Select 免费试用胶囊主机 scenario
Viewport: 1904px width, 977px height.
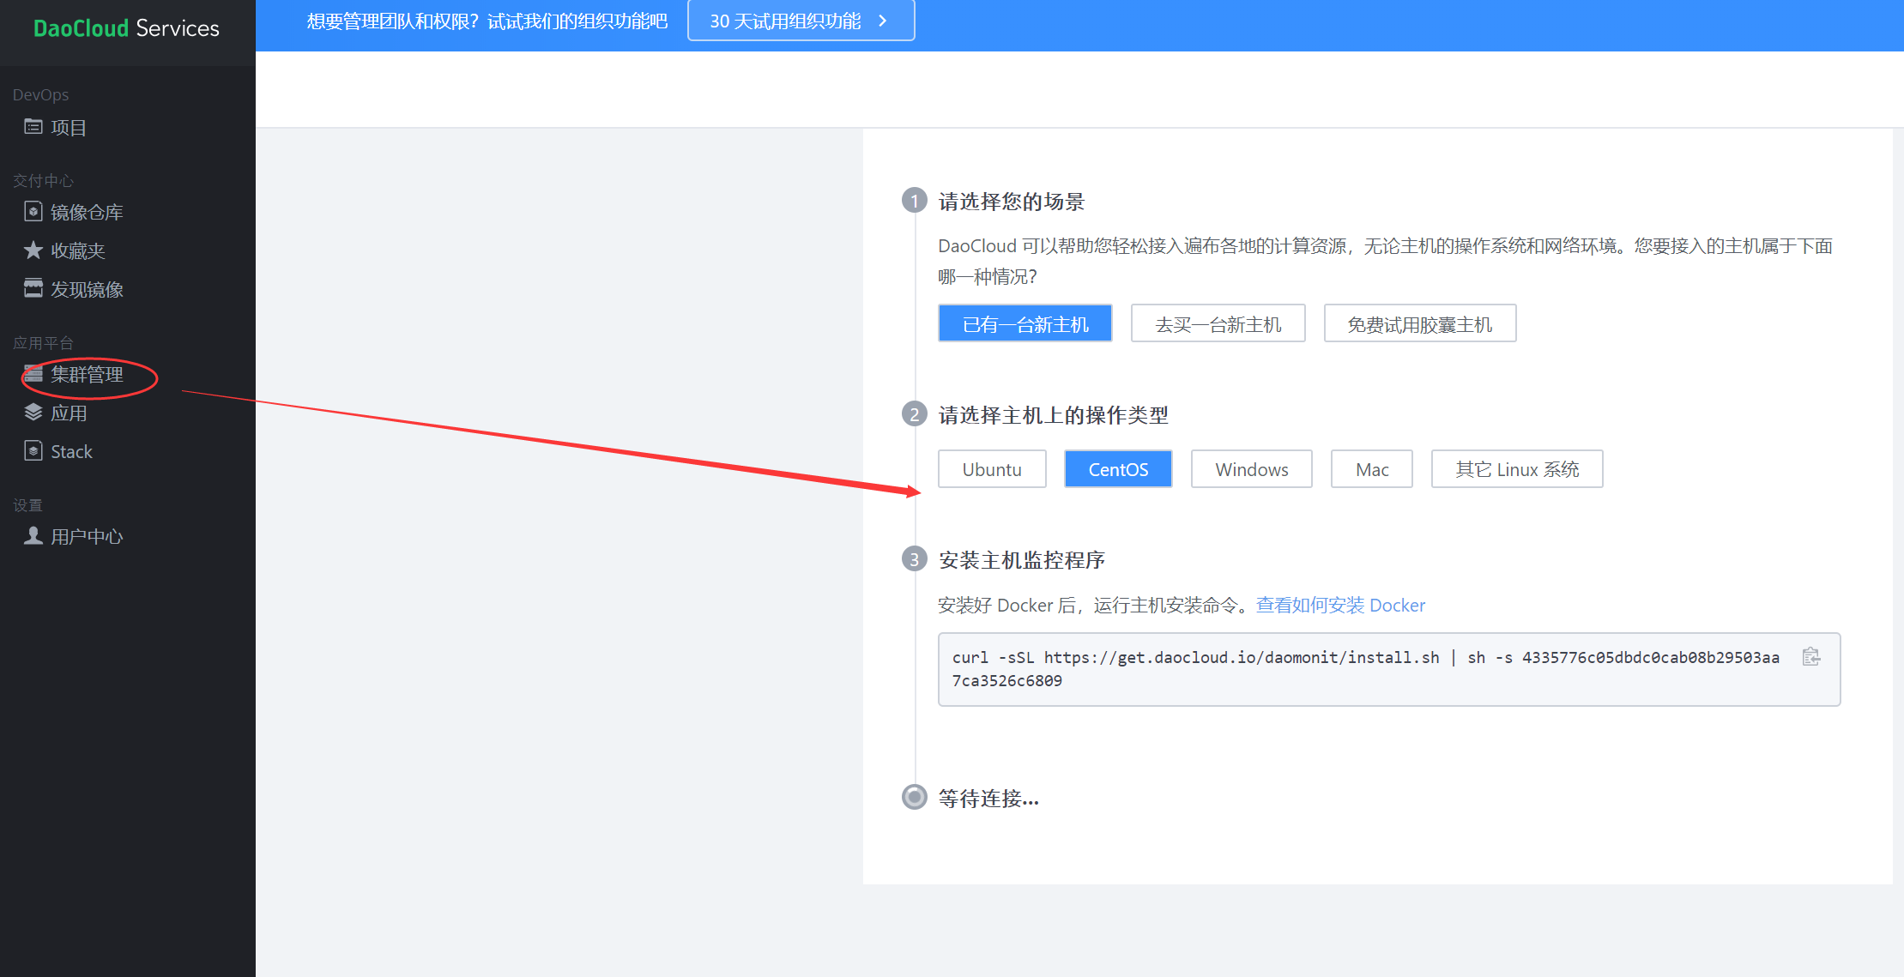pos(1419,324)
